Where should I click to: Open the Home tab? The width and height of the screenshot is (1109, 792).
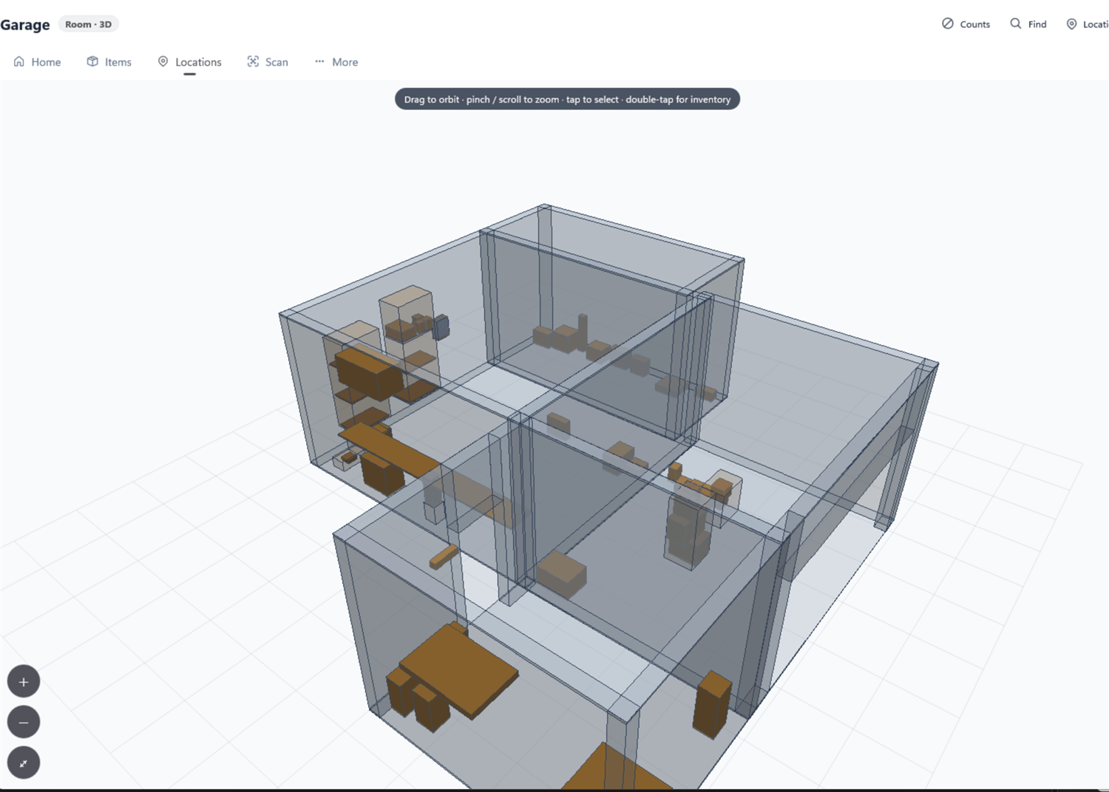coord(37,62)
